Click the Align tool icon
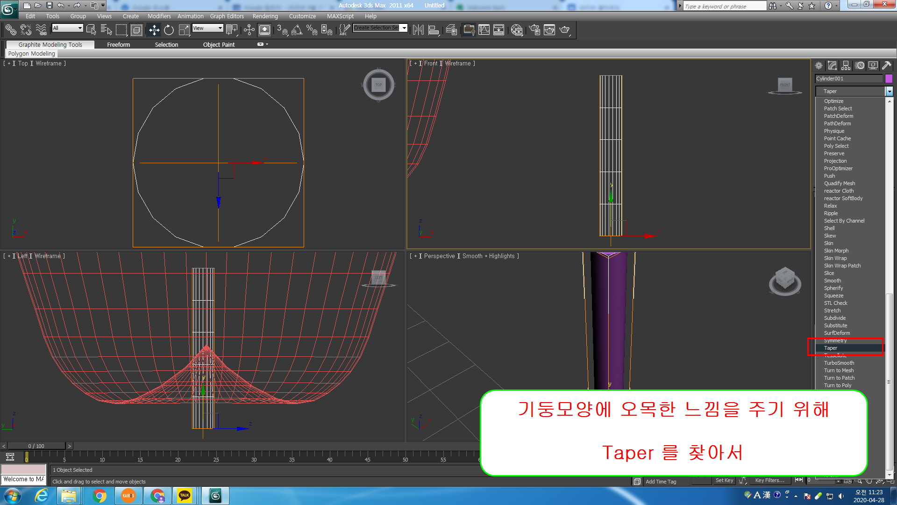Viewport: 897px width, 505px height. click(x=434, y=30)
